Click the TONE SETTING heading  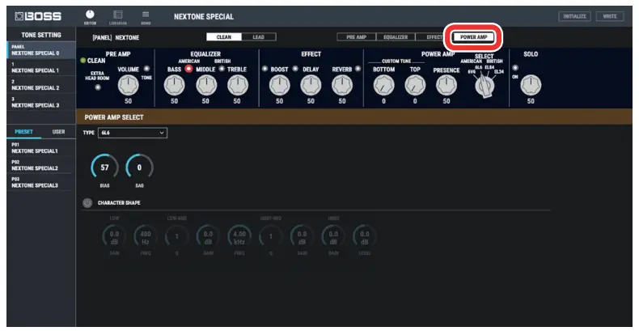click(41, 35)
